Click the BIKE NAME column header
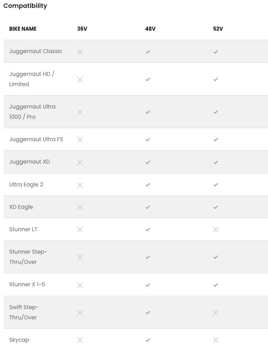The image size is (268, 350). coord(23,29)
